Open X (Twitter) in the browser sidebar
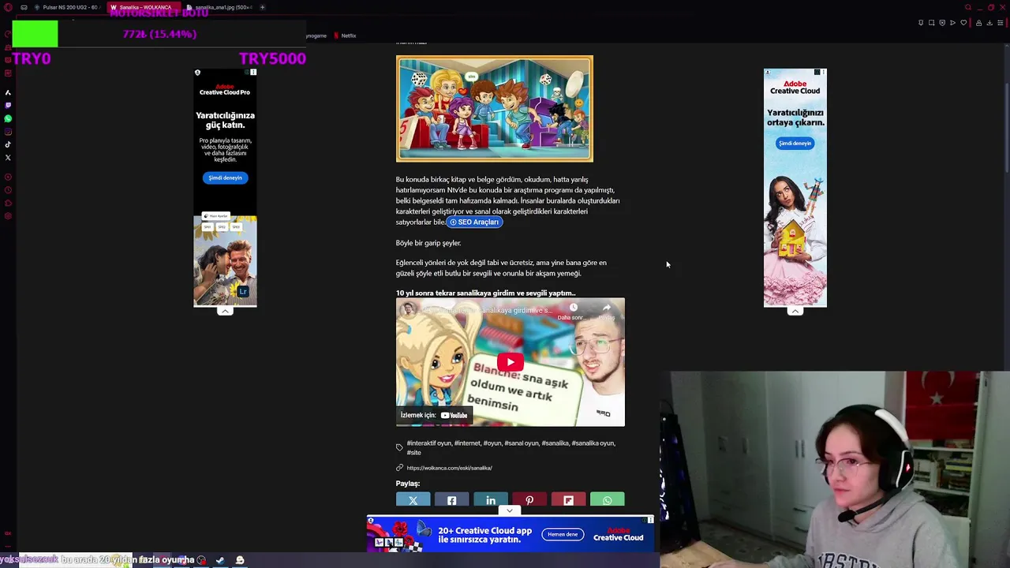Image resolution: width=1010 pixels, height=568 pixels. tap(8, 158)
